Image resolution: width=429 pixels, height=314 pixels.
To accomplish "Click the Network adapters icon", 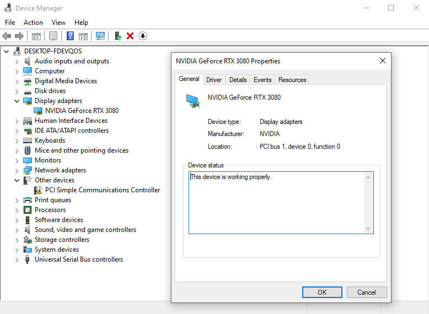I will pos(28,170).
